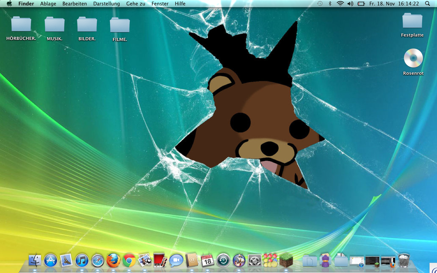Open the Hilfe menu
437x273 pixels.
coord(180,4)
